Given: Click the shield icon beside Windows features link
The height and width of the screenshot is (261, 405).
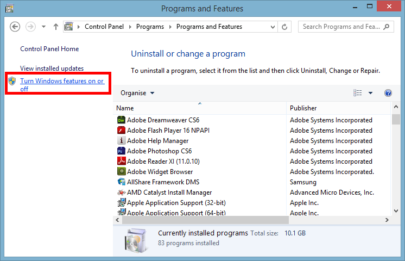Looking at the screenshot, I should point(12,81).
